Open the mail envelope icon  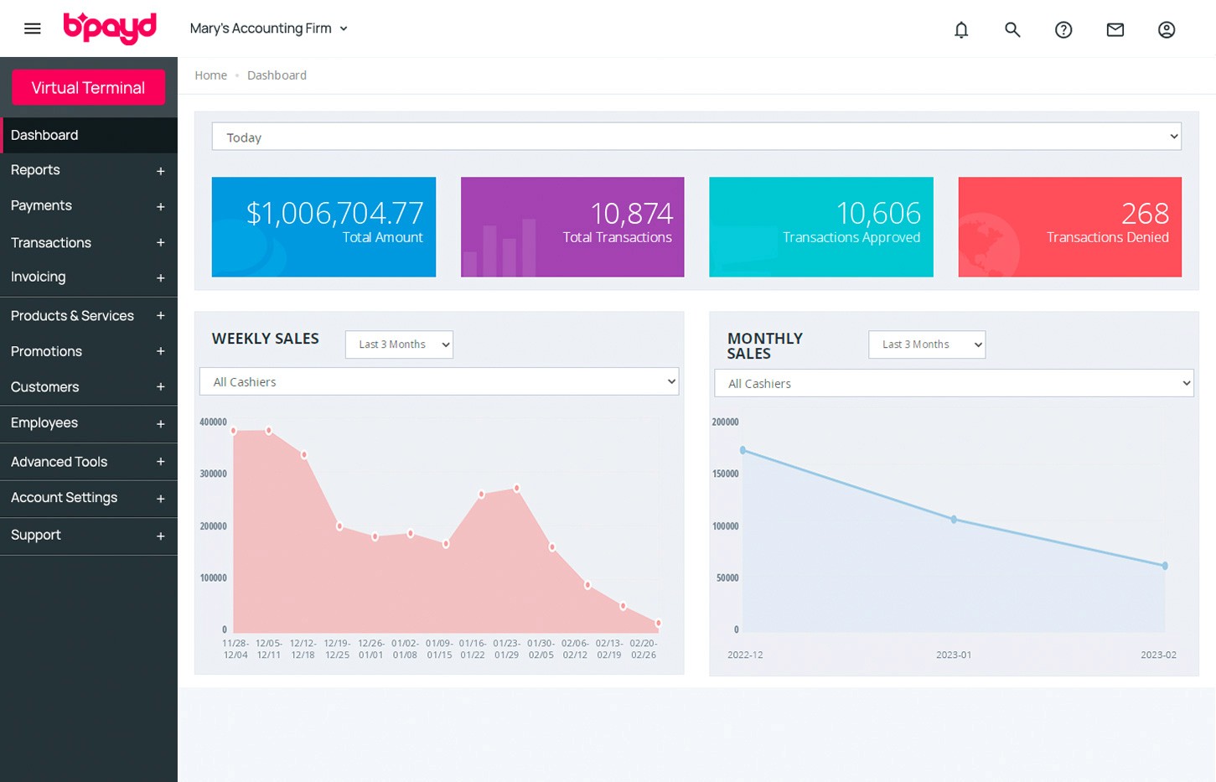tap(1115, 30)
